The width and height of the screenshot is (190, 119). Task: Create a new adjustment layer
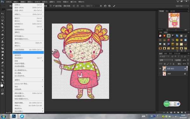click(x=174, y=113)
